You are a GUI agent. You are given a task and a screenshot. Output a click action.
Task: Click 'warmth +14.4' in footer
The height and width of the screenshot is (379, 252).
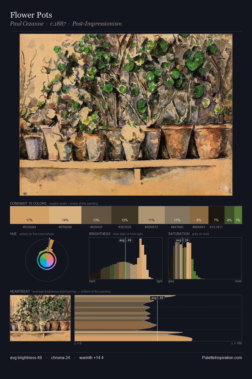[91, 358]
